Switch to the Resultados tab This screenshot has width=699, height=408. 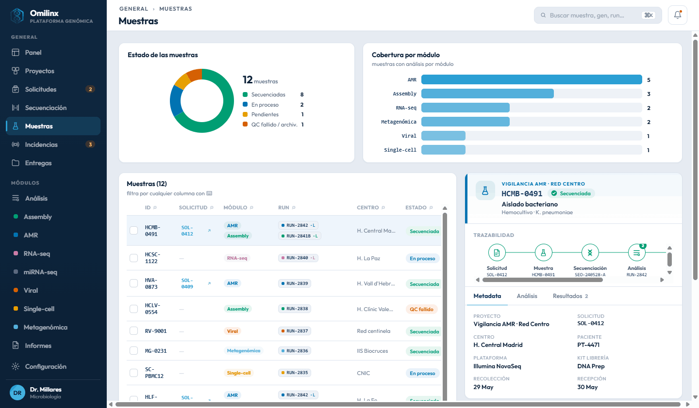(570, 296)
